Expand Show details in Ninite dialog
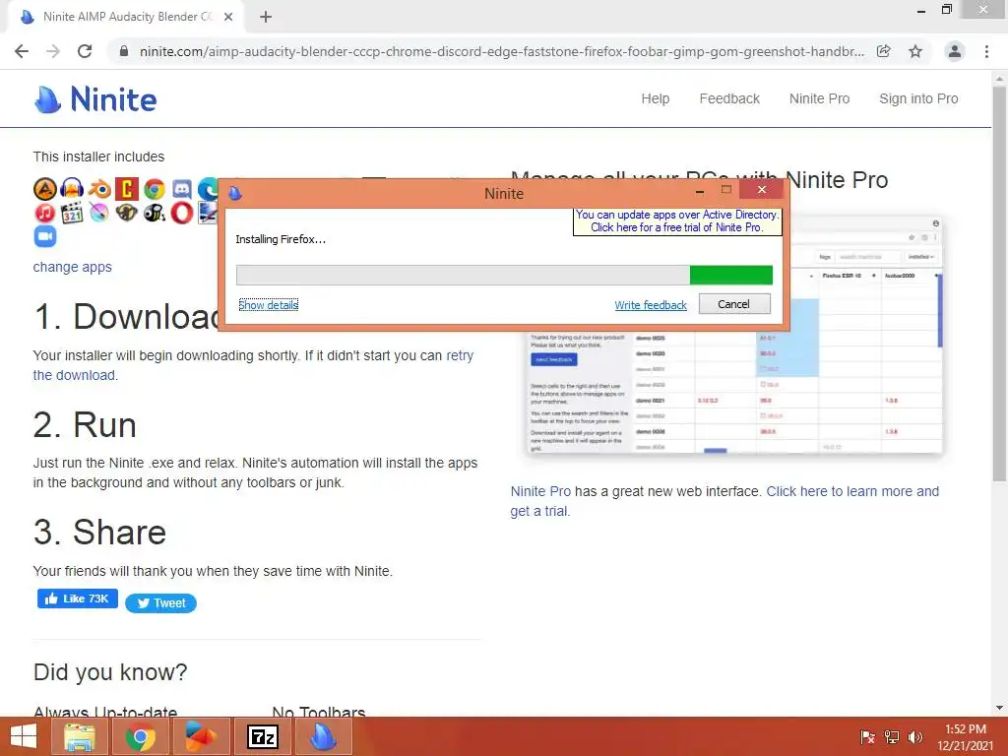 [268, 305]
